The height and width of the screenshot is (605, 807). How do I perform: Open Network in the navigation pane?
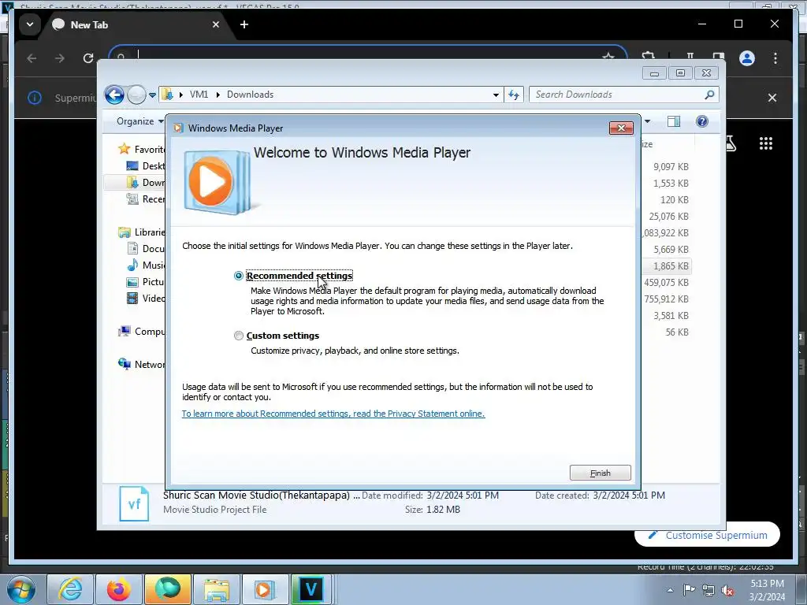[x=141, y=364]
